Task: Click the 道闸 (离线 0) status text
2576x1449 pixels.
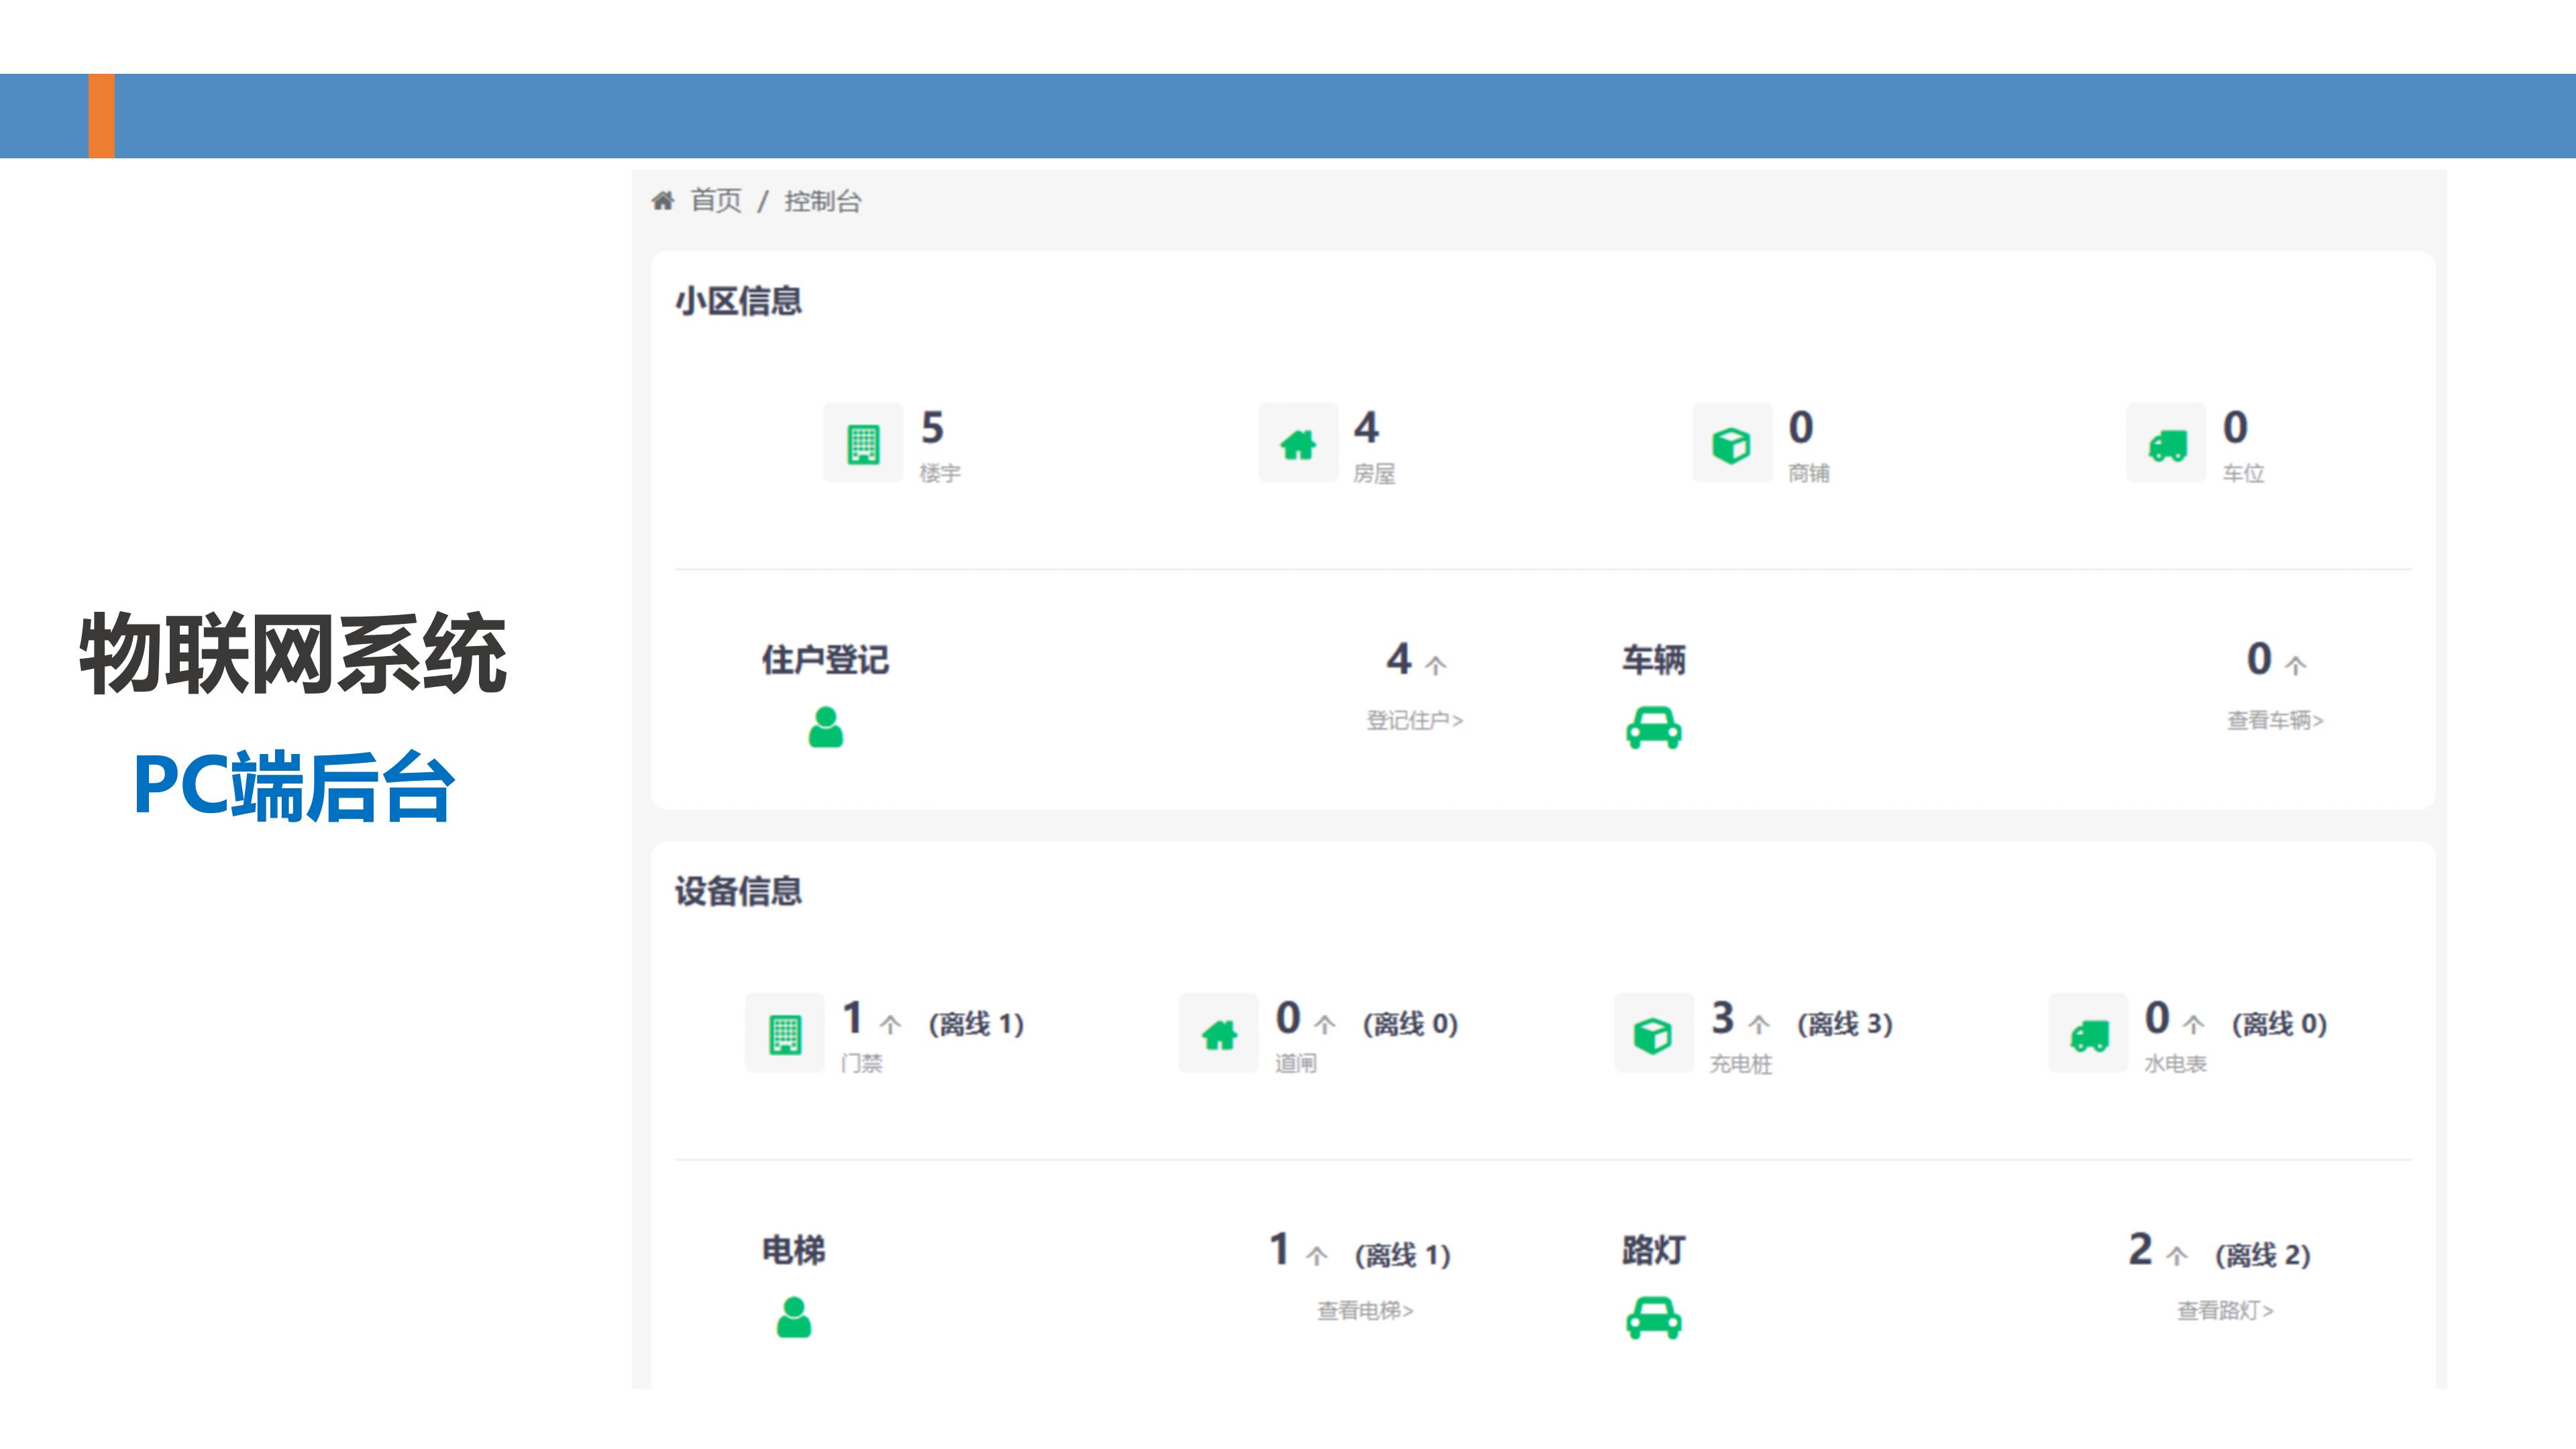Action: point(1410,1024)
